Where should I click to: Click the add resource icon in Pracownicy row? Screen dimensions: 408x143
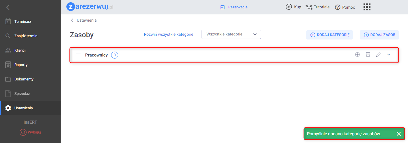point(357,54)
